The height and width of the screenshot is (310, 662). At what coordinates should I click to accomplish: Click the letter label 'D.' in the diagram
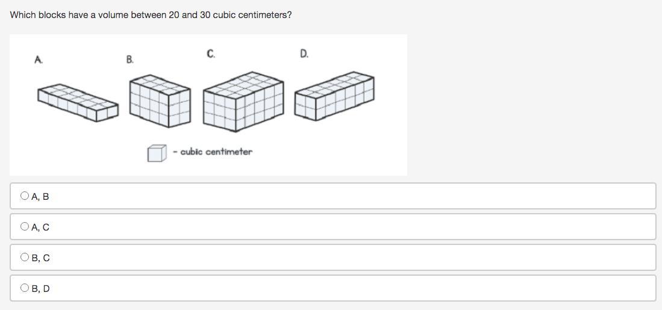304,54
